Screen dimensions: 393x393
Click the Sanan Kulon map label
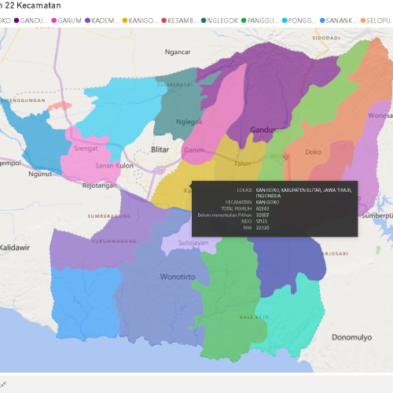point(114,166)
